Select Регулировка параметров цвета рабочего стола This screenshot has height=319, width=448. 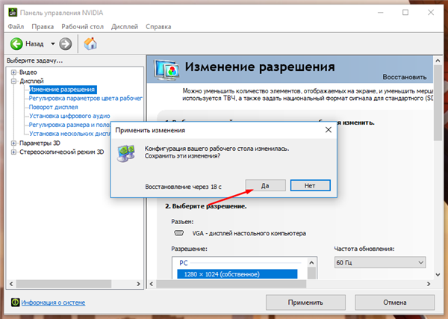point(85,99)
